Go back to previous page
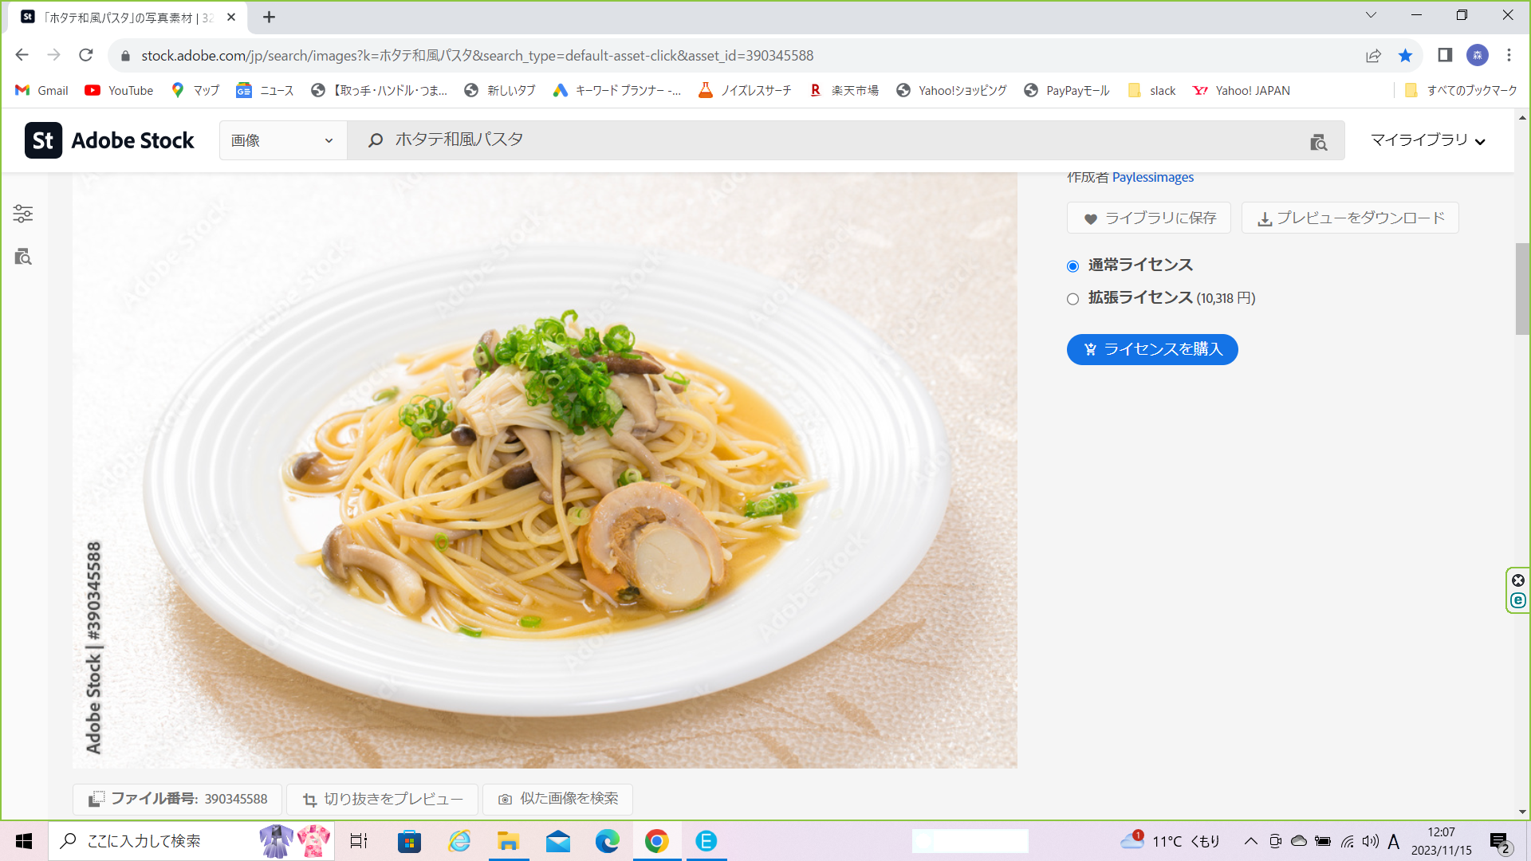 tap(22, 55)
